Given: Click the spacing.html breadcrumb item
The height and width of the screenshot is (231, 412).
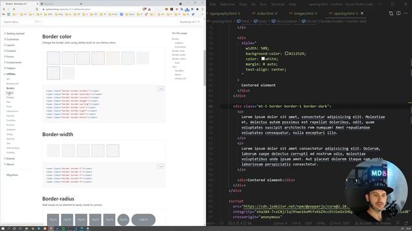Looking at the screenshot, I should 220,21.
